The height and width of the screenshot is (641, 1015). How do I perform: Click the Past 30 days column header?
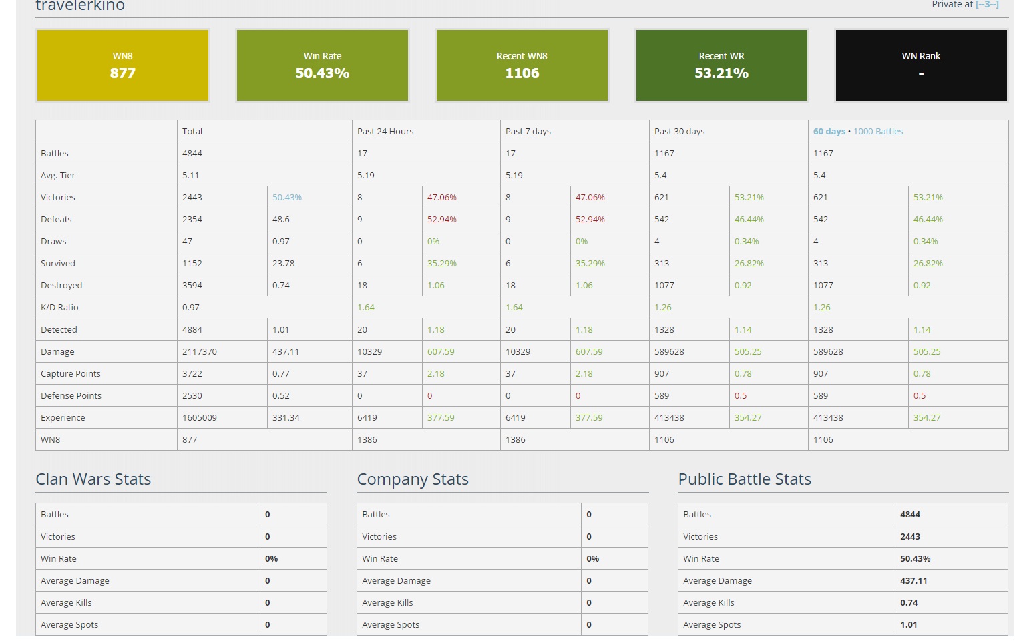click(679, 132)
